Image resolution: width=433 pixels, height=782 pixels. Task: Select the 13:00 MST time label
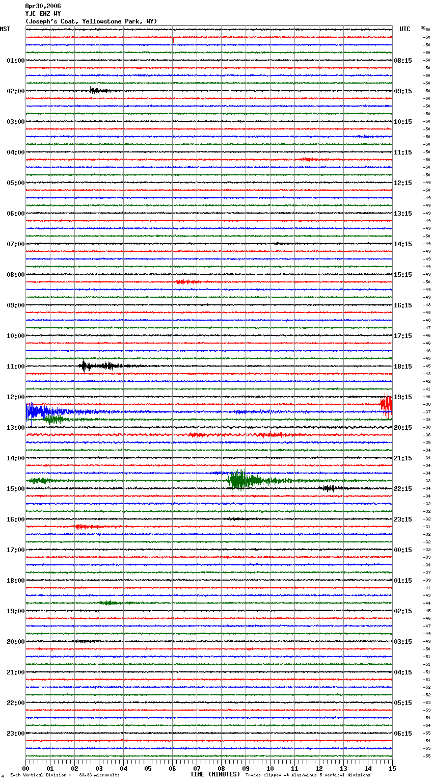click(x=15, y=428)
